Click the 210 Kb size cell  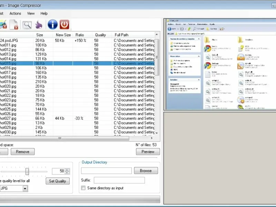[41, 82]
